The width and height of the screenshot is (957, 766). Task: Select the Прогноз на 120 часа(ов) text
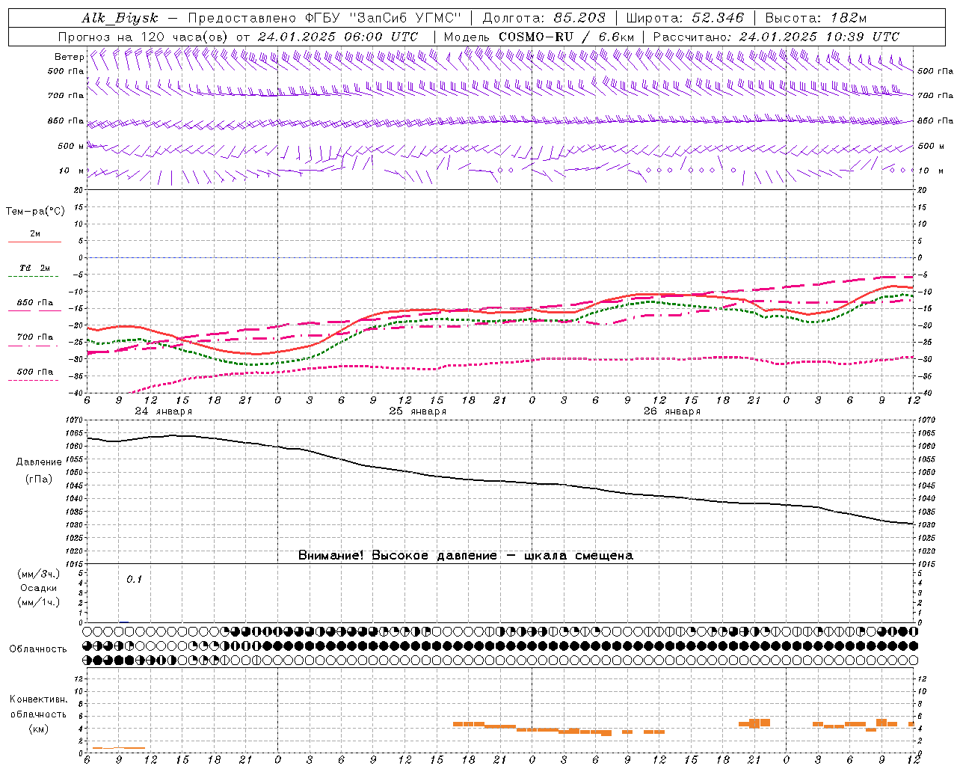click(x=144, y=37)
